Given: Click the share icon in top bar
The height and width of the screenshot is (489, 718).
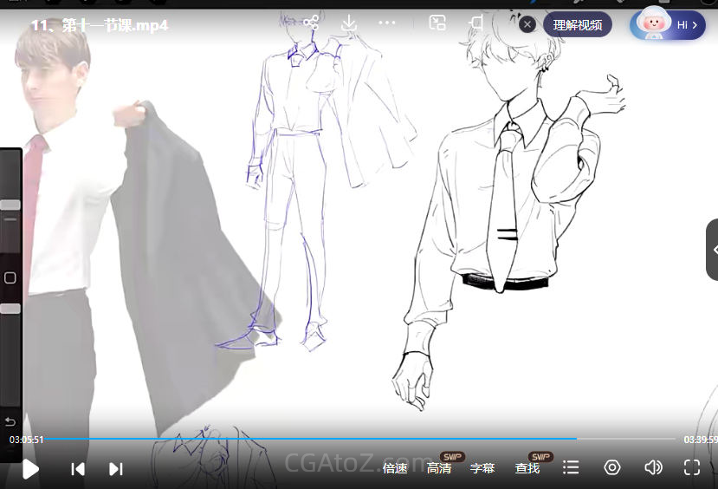Looking at the screenshot, I should click(x=311, y=23).
